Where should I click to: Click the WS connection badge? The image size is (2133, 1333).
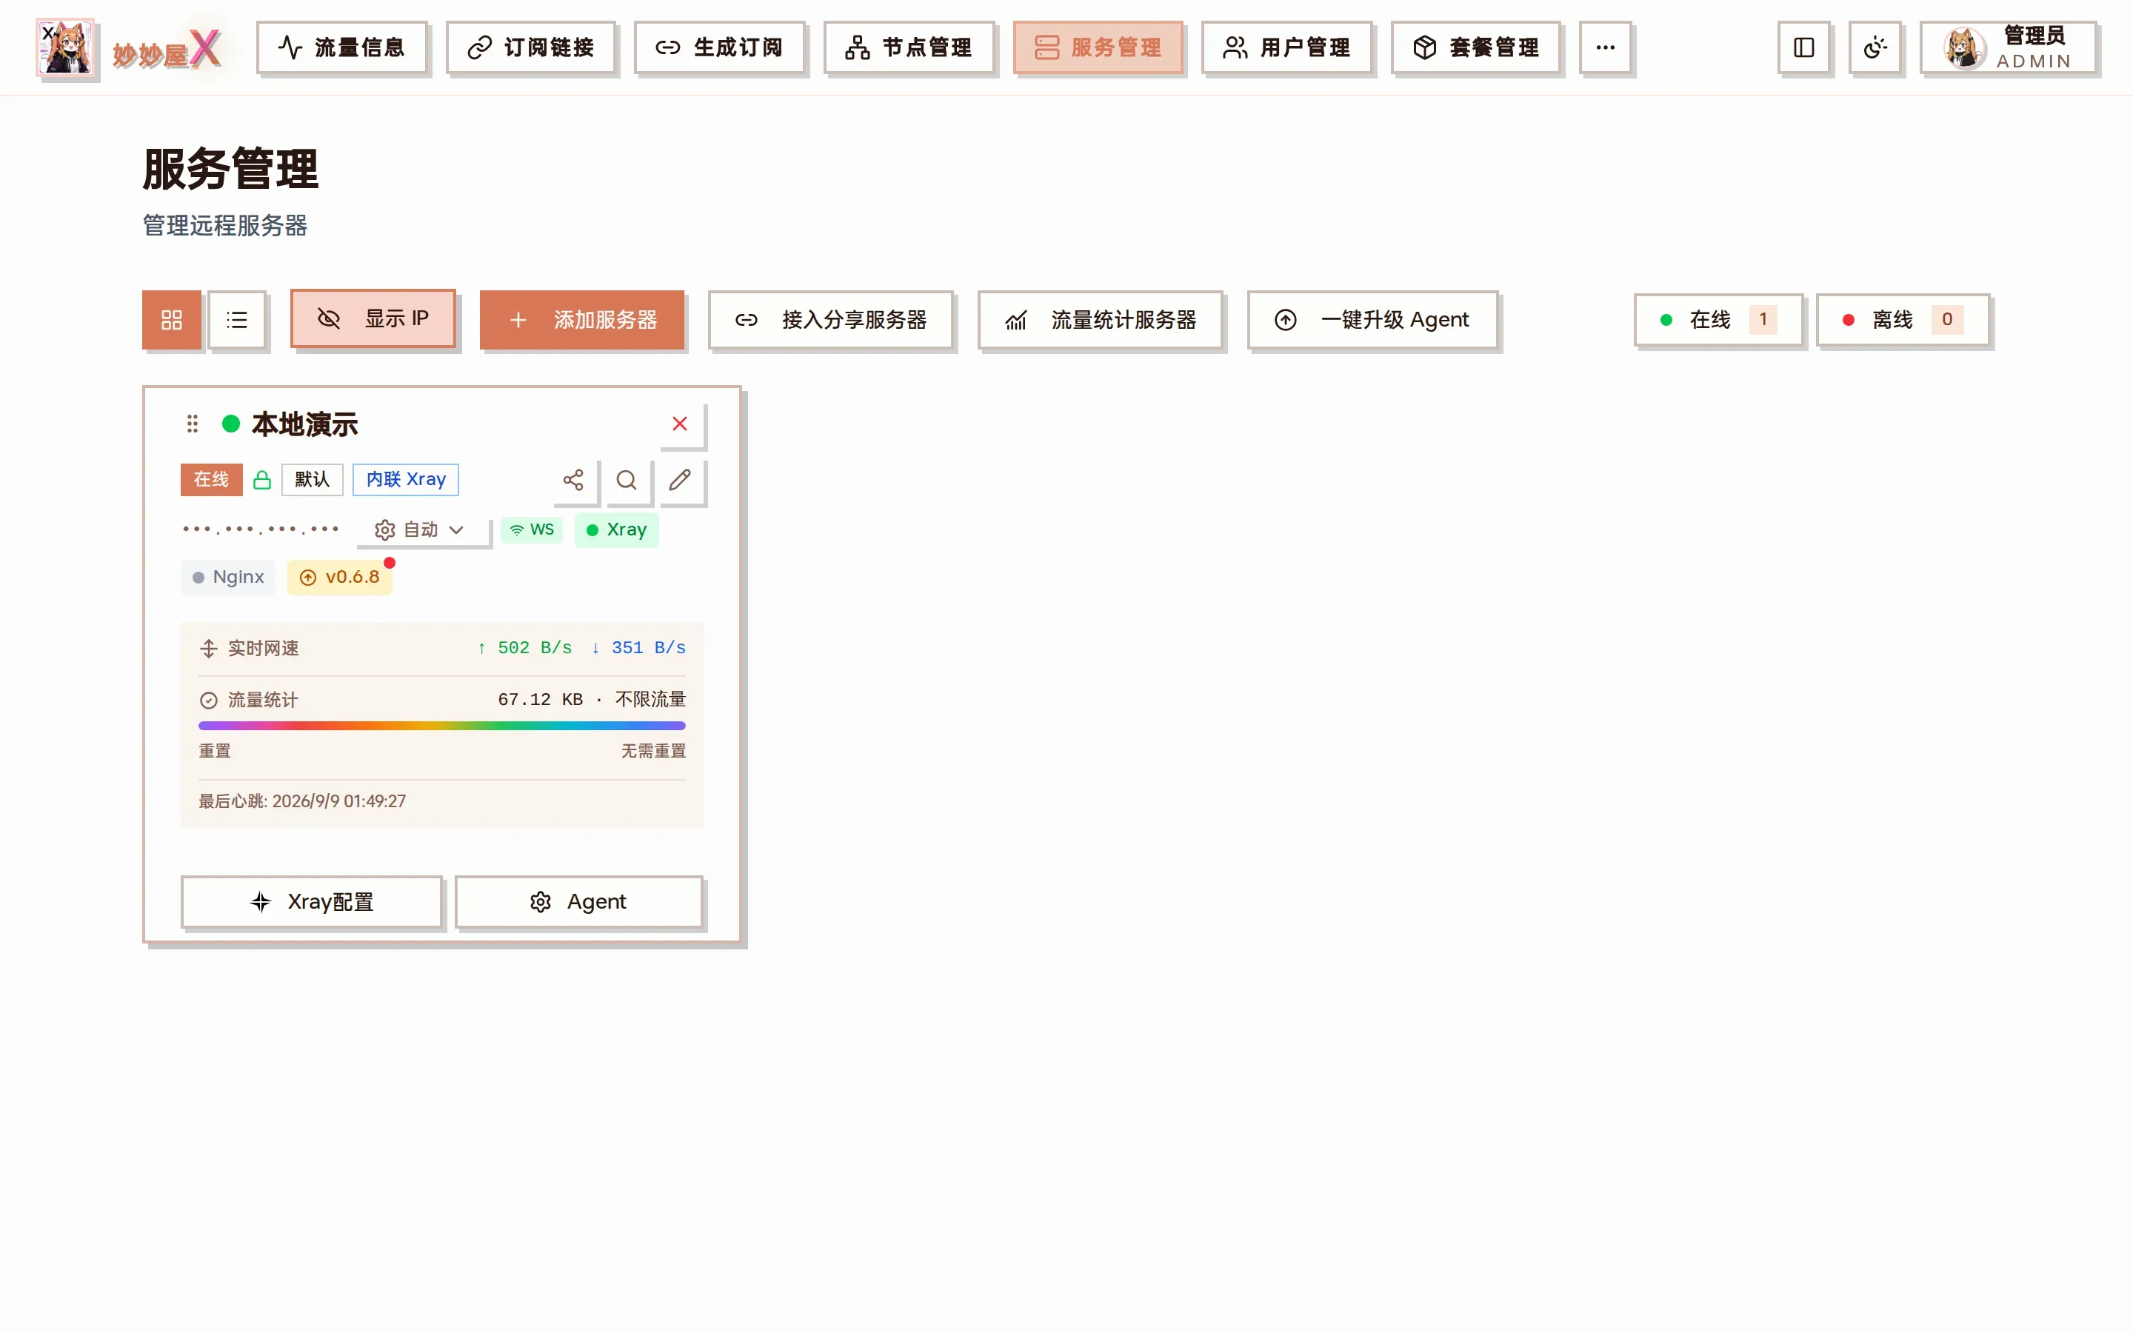[x=532, y=529]
